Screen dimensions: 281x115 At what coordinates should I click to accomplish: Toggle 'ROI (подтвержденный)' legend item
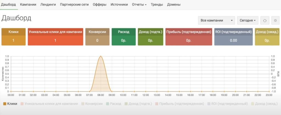[x=227, y=104]
